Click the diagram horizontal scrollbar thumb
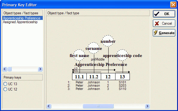The width and height of the screenshot is (178, 111). (98, 106)
